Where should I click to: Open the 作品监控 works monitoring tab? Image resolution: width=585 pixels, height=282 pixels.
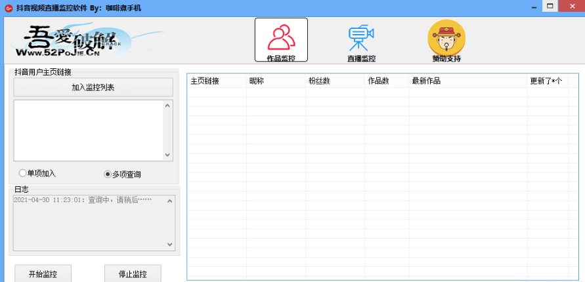pos(281,40)
